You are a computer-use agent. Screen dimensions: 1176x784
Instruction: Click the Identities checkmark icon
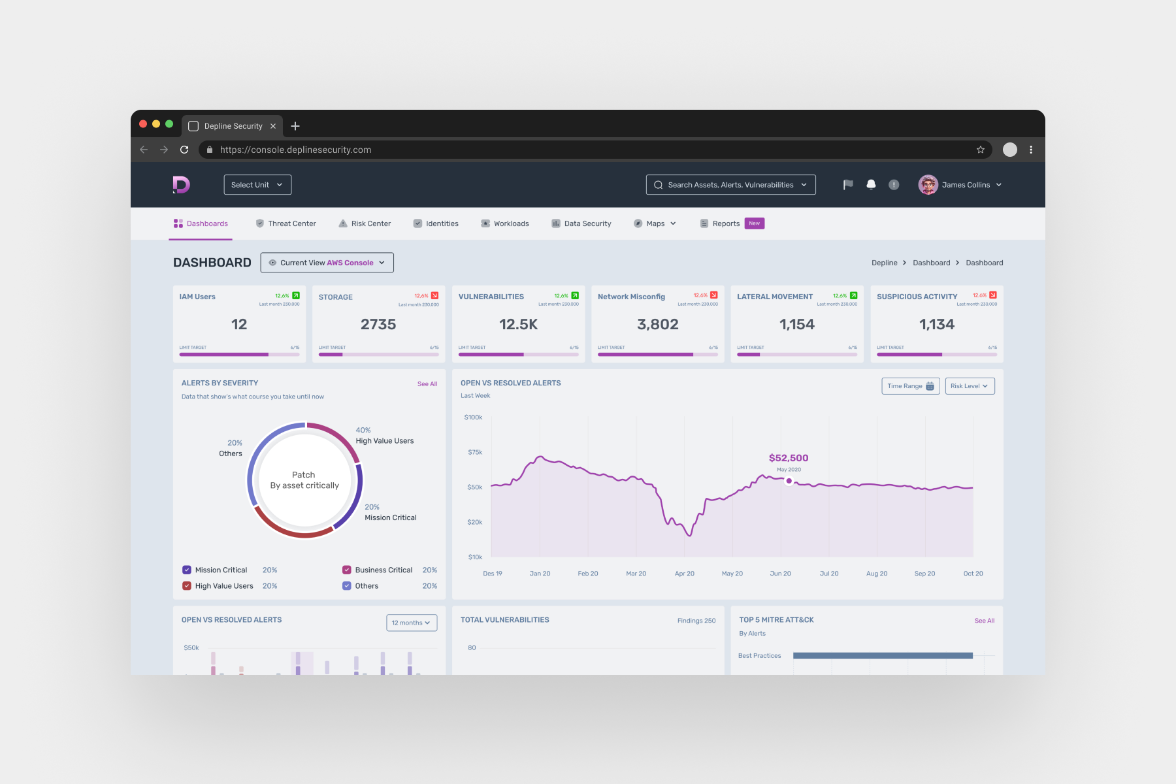418,223
